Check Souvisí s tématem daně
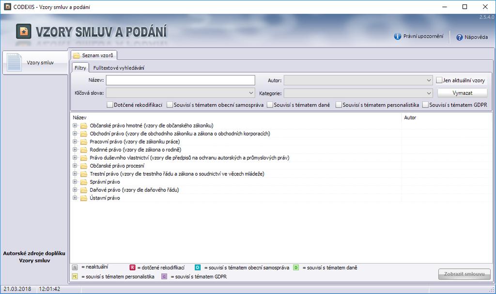 270,105
